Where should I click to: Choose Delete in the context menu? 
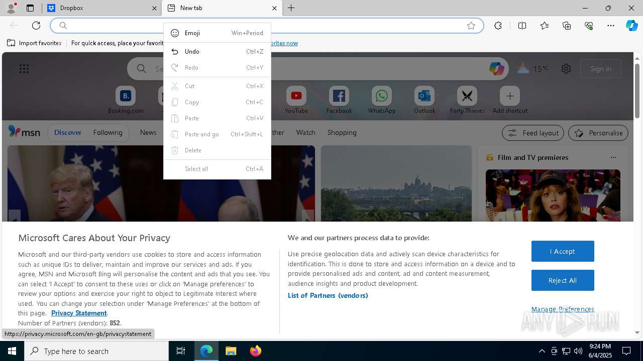pyautogui.click(x=217, y=150)
